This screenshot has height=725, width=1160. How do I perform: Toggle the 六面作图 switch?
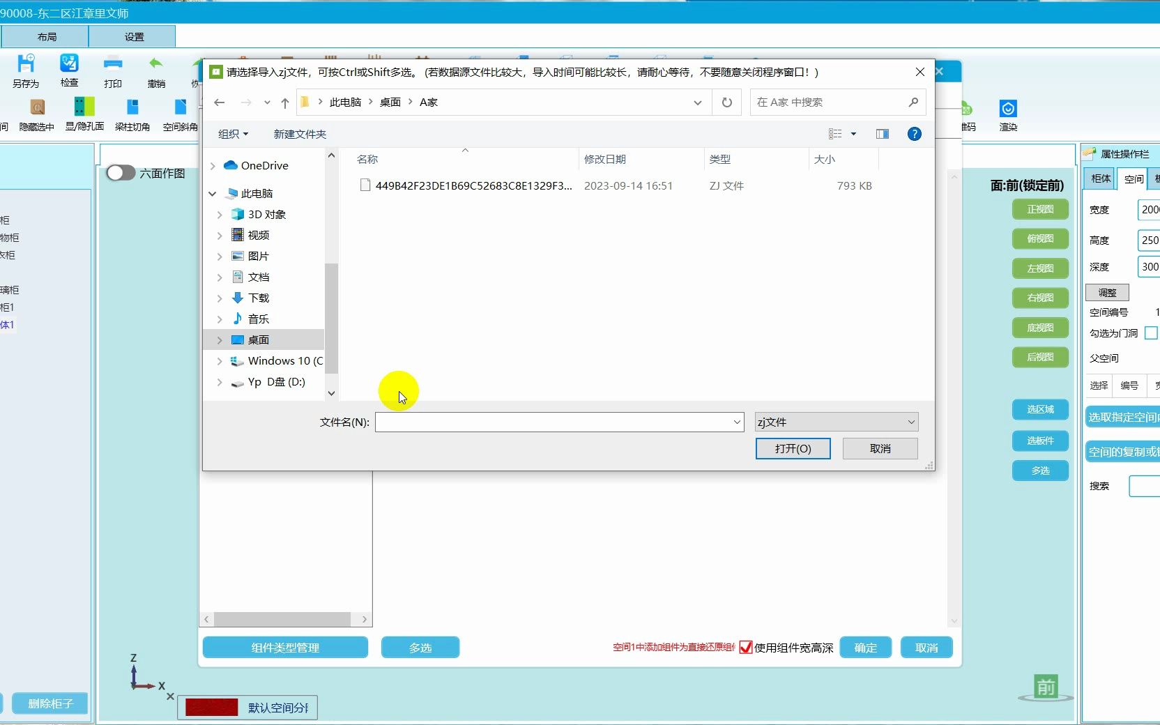point(121,173)
